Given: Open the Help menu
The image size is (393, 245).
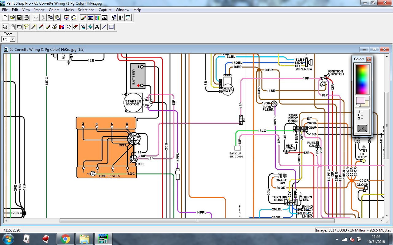Looking at the screenshot, I should [x=137, y=10].
